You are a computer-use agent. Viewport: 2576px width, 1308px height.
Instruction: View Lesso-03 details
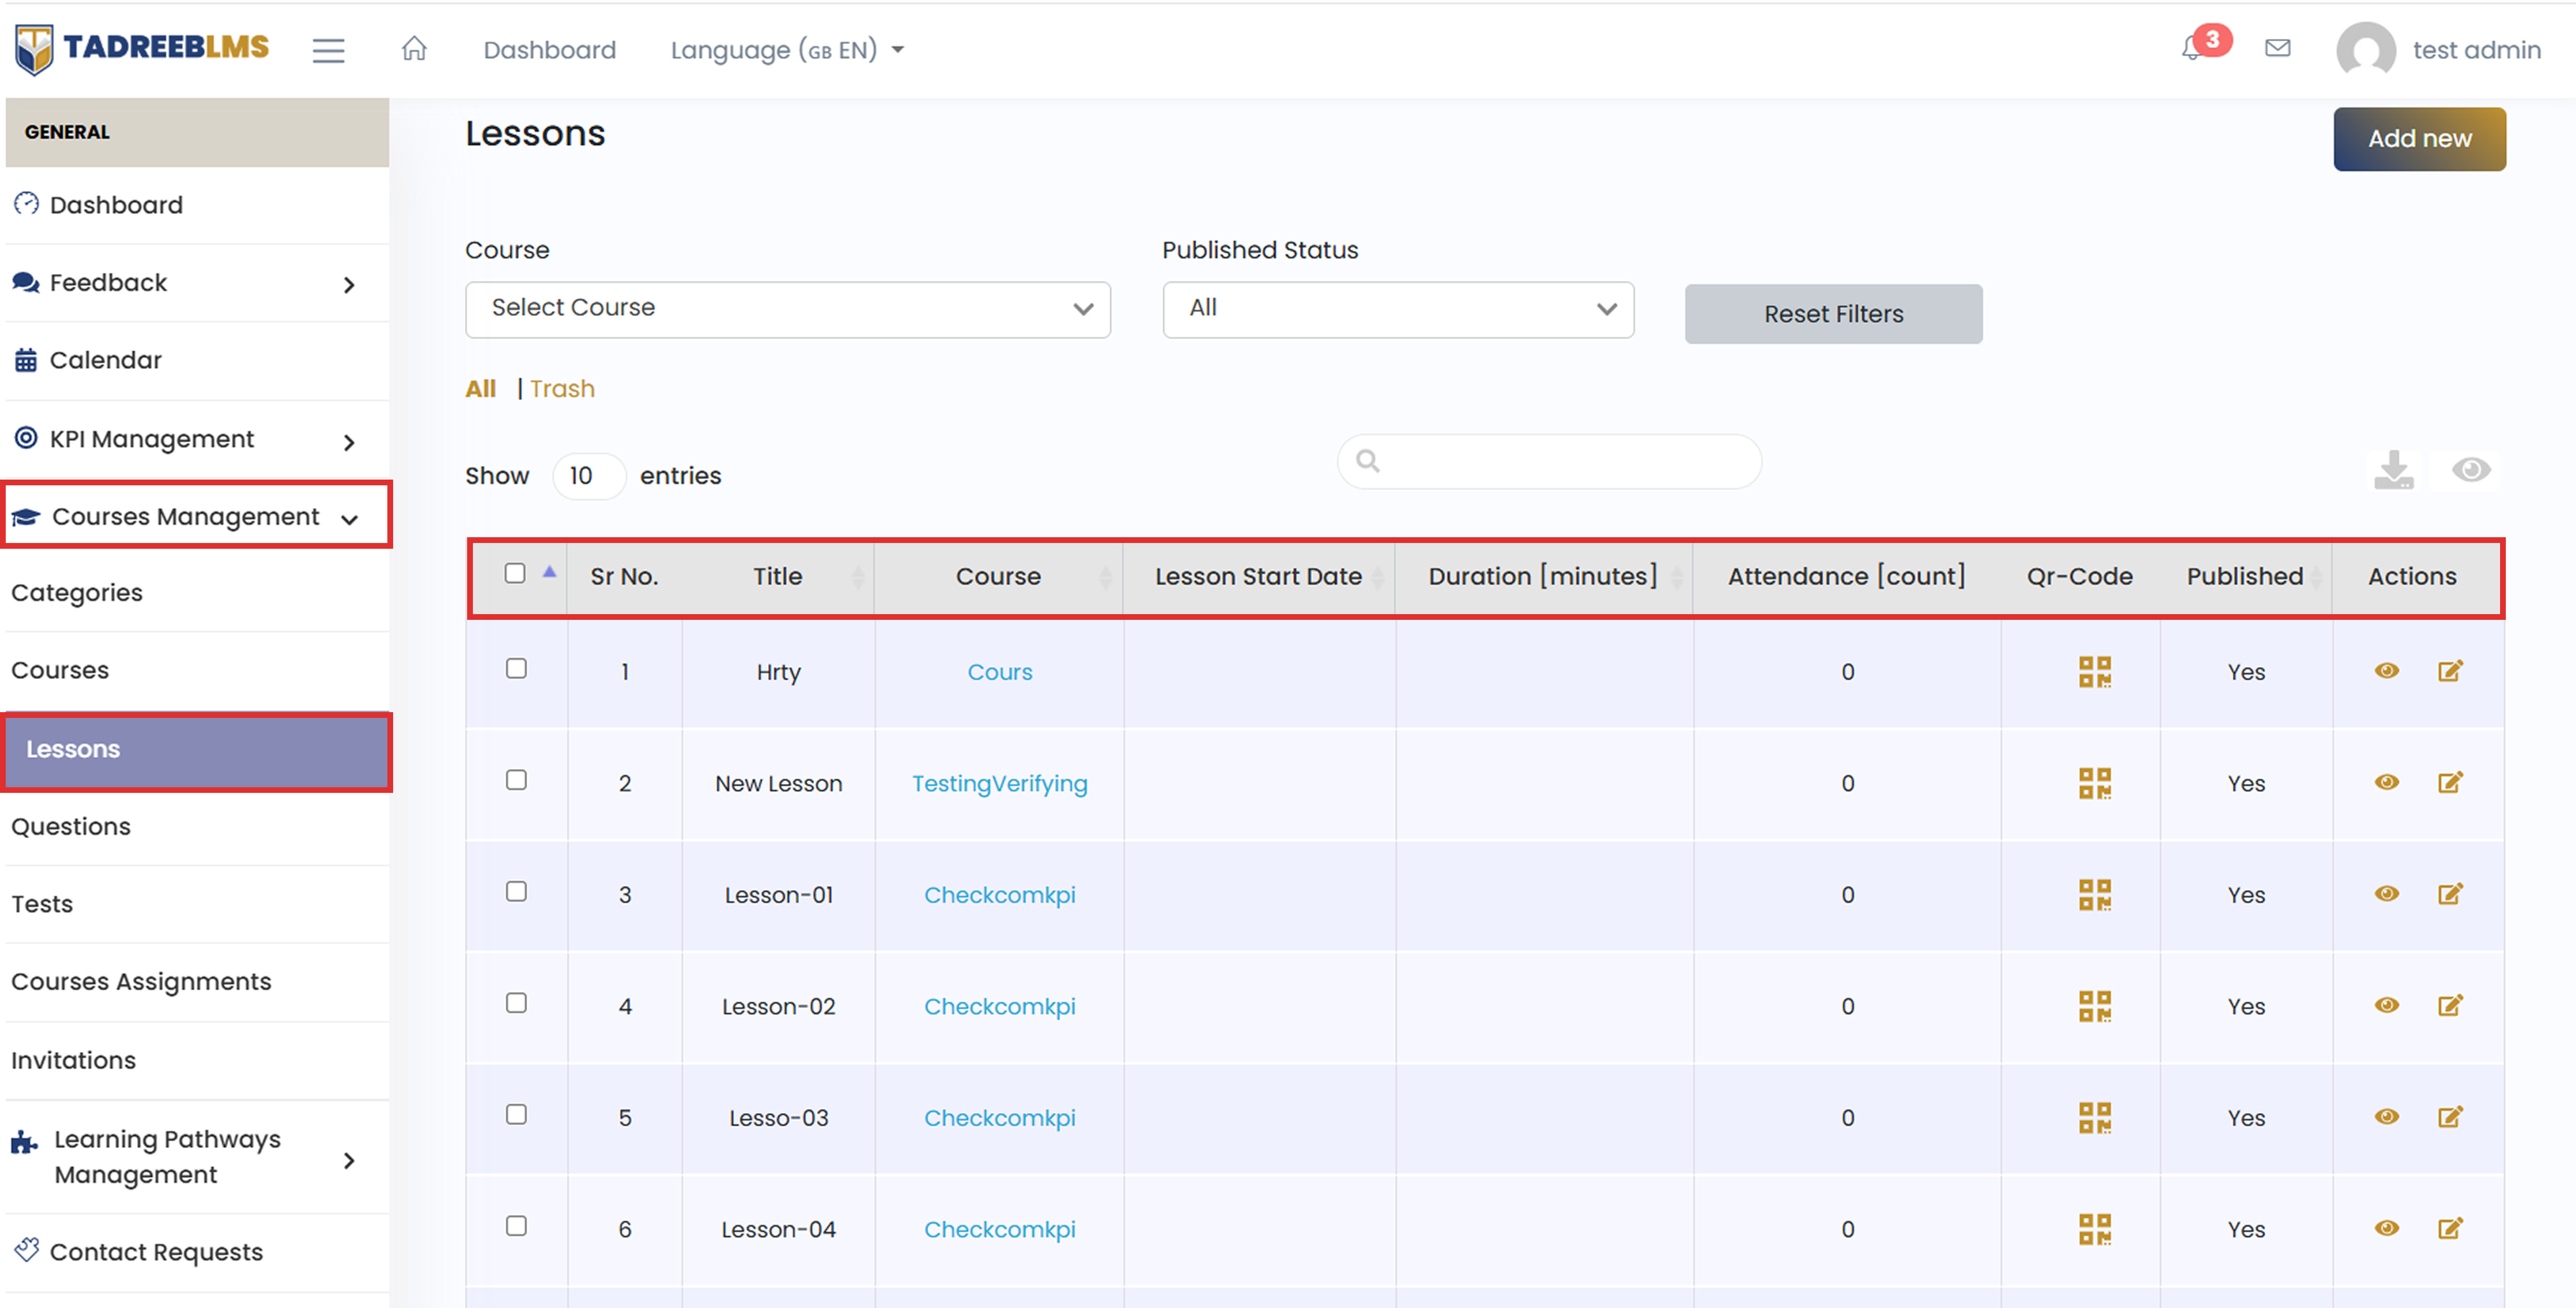click(x=2387, y=1117)
